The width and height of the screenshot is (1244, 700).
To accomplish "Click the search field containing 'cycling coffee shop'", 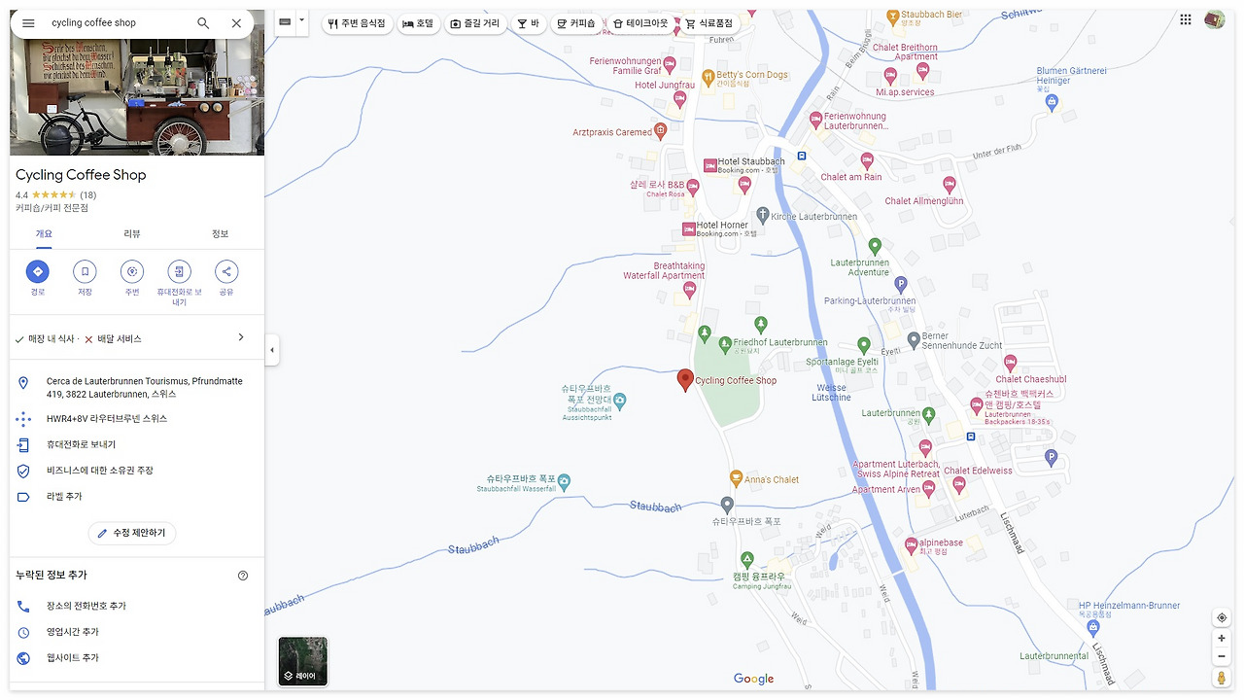I will point(117,23).
